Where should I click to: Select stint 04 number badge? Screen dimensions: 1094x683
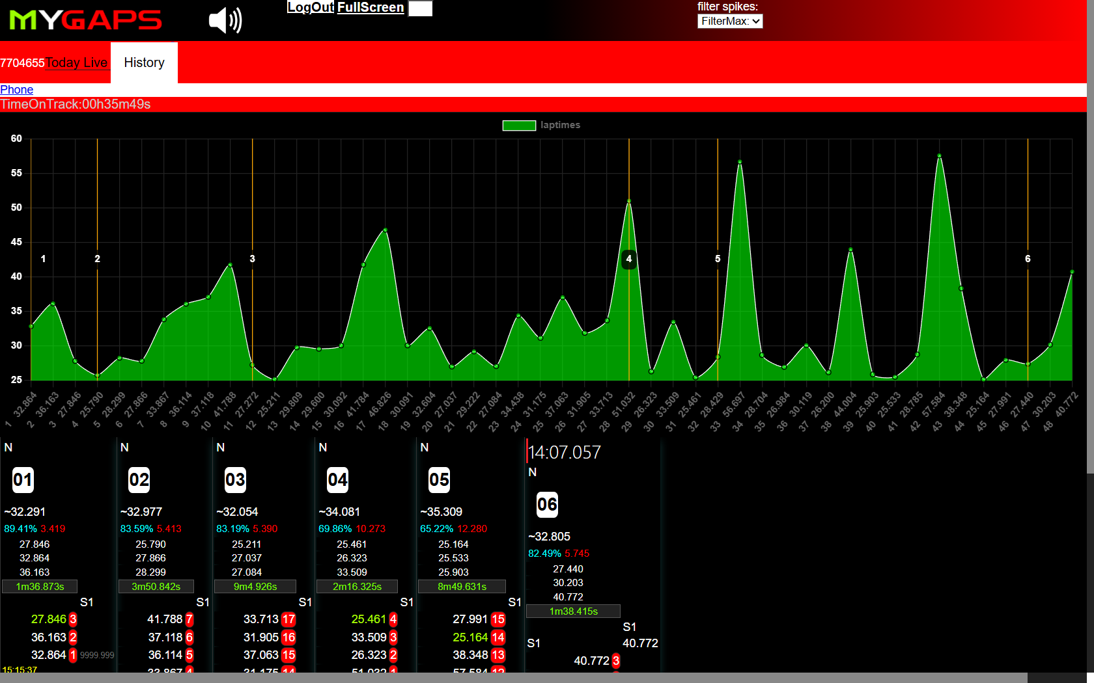pyautogui.click(x=337, y=480)
